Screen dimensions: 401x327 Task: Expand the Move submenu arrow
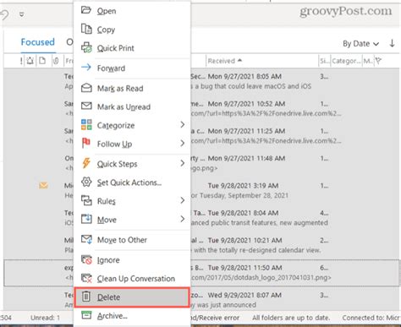[183, 219]
